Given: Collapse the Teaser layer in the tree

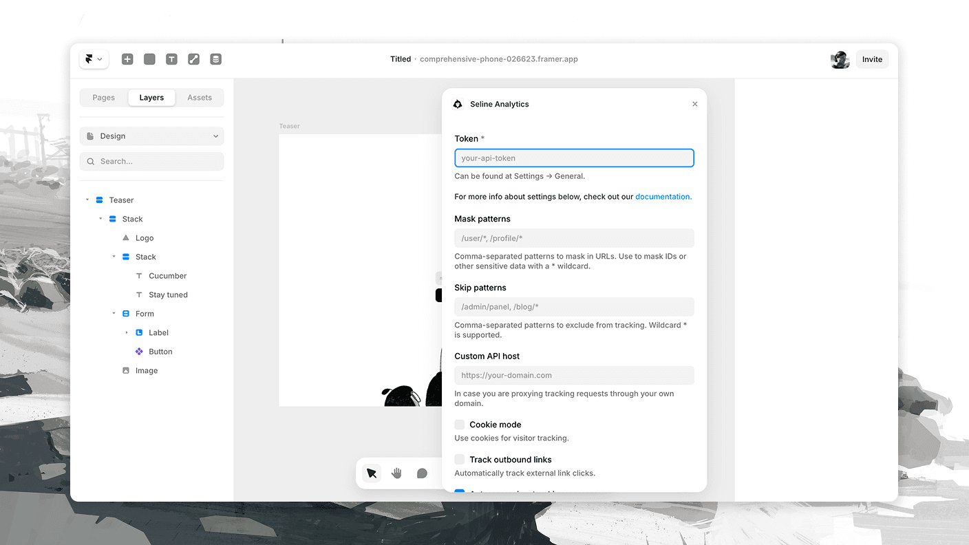Looking at the screenshot, I should 87,200.
